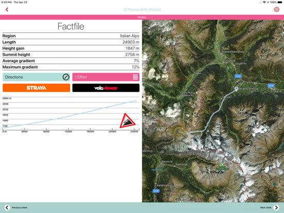This screenshot has height=213, width=284.
Task: Open the efforts list hamburger icon
Action: pyautogui.click(x=135, y=77)
